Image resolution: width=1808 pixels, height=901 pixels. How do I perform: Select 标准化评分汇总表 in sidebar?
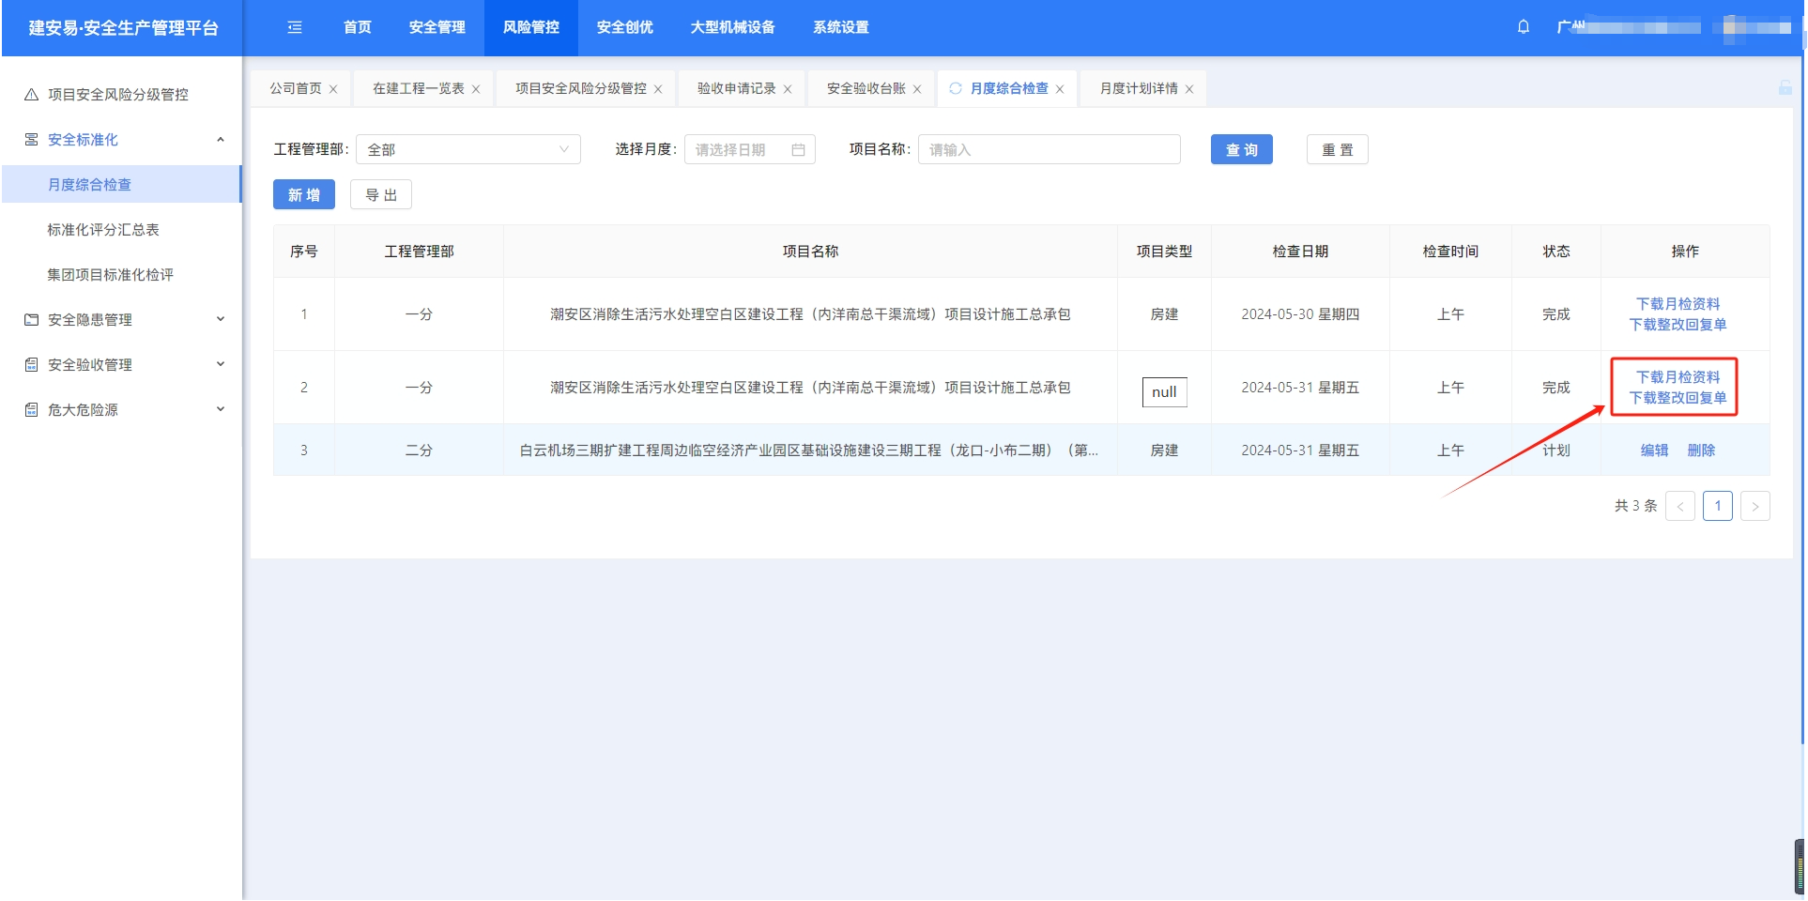pos(103,230)
